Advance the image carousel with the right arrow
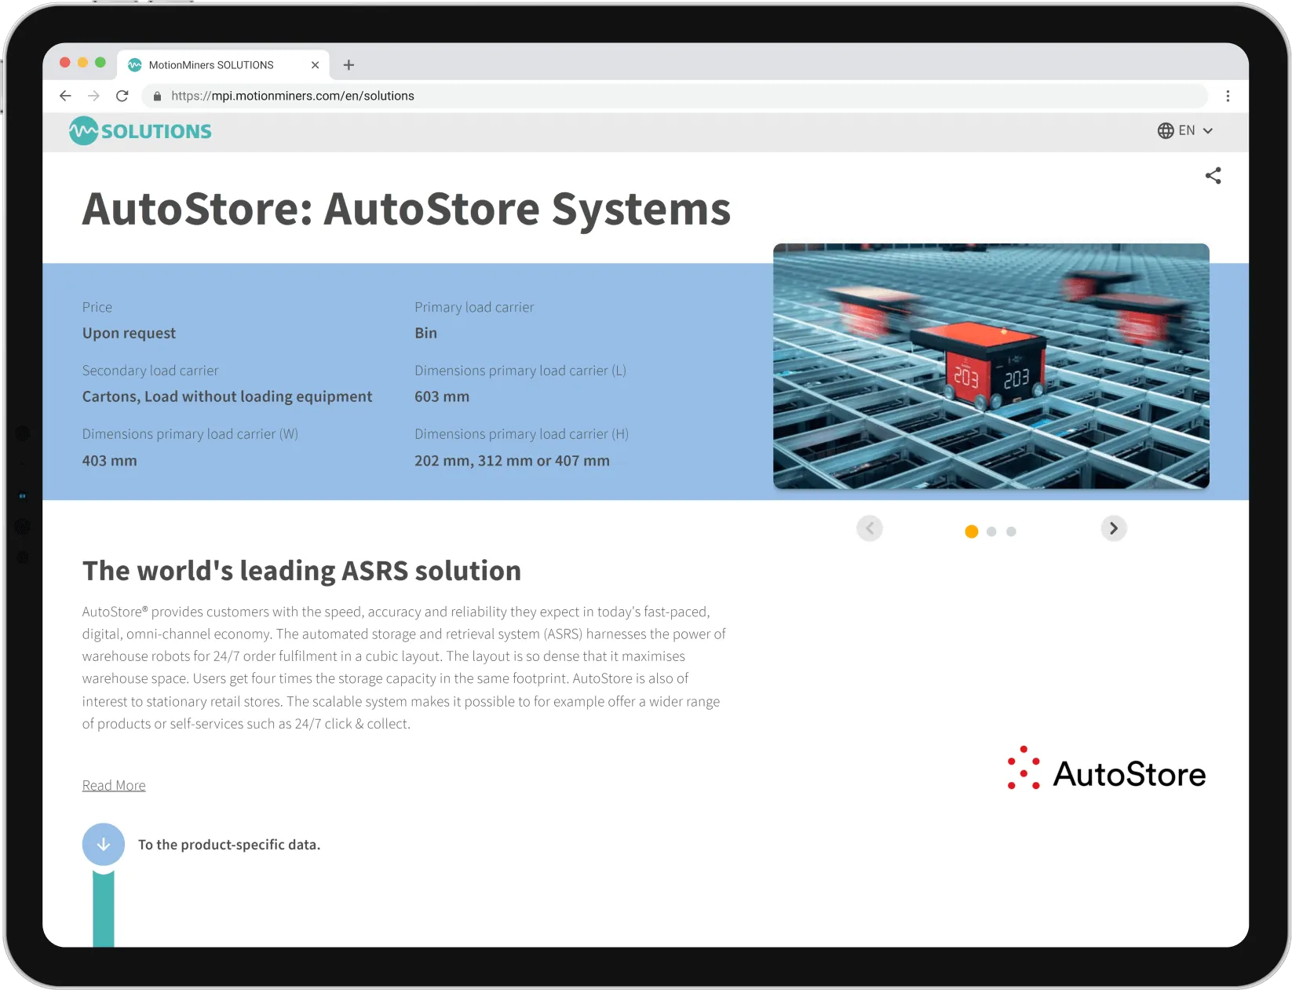The height and width of the screenshot is (990, 1292). click(x=1114, y=528)
